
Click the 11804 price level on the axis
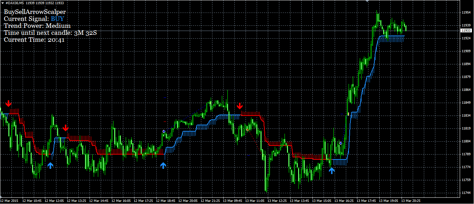pos(466,141)
